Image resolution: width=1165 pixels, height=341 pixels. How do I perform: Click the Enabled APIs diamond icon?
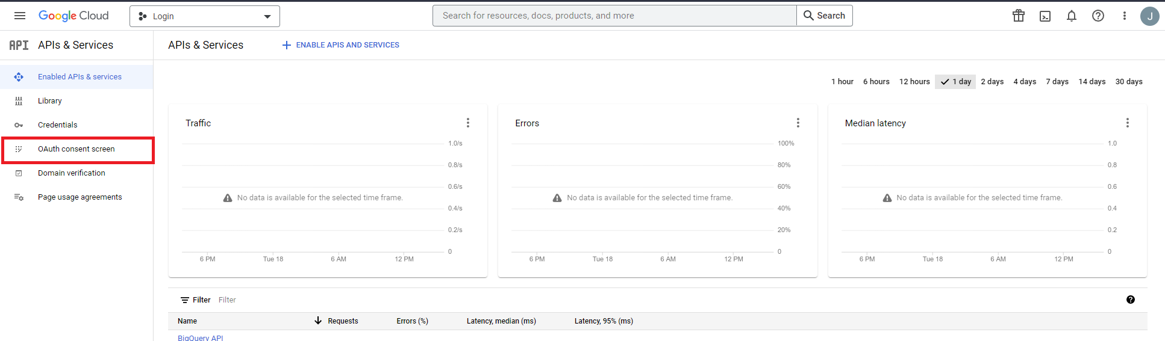pyautogui.click(x=19, y=77)
